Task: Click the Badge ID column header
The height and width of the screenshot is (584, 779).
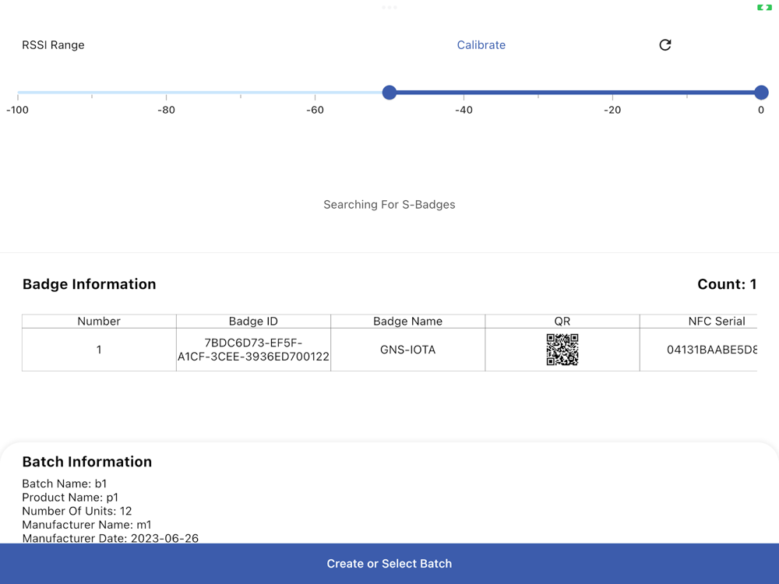Action: pos(253,322)
